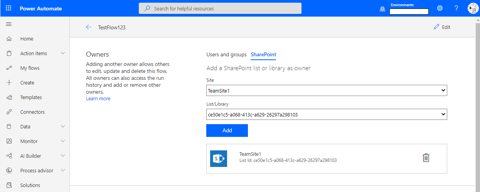Click the SharePoint logo for TeamSite1
This screenshot has height=192, width=480.
tap(219, 158)
